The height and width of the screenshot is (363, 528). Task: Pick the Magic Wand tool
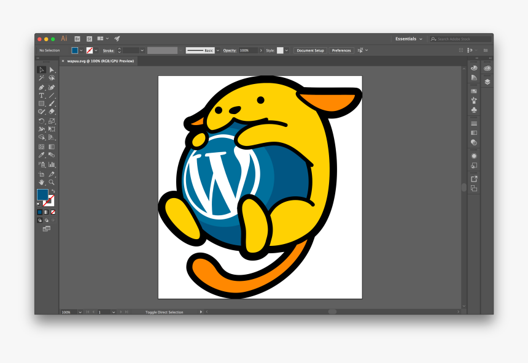pyautogui.click(x=41, y=78)
